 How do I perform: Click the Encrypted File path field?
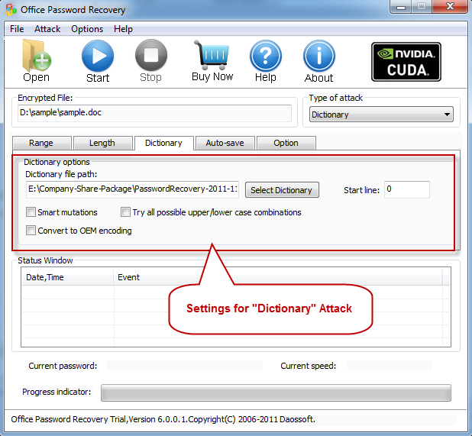click(x=154, y=113)
